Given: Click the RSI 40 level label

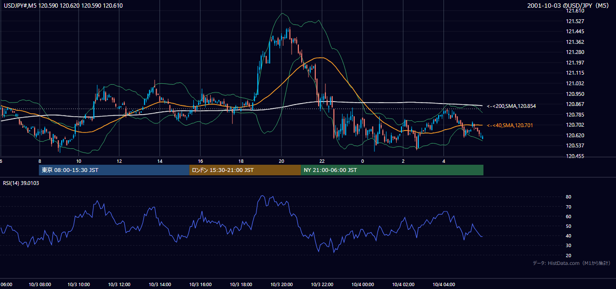Looking at the screenshot, I should pos(568,236).
